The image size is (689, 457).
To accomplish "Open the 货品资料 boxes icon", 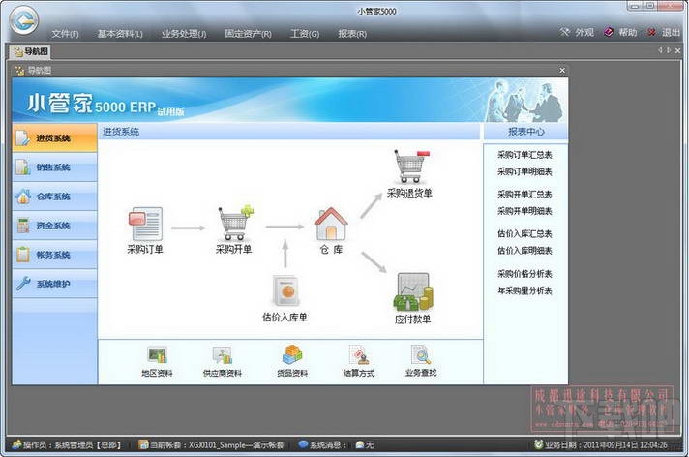I will (292, 354).
